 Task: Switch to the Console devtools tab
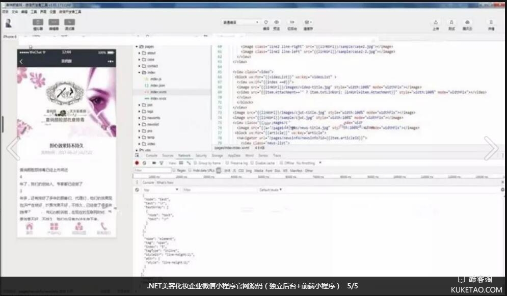(151, 156)
